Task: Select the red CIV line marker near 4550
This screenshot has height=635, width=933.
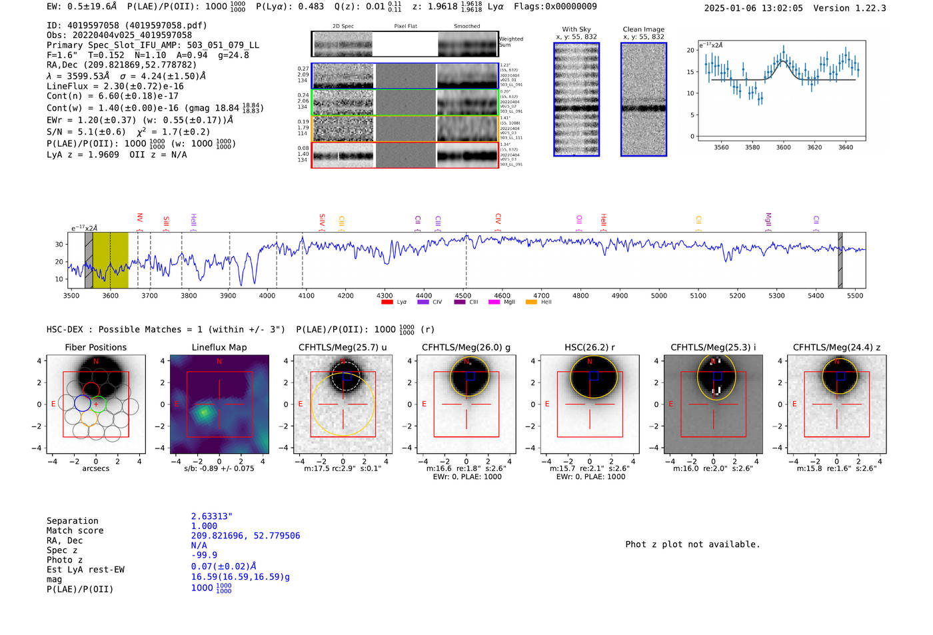Action: click(498, 222)
